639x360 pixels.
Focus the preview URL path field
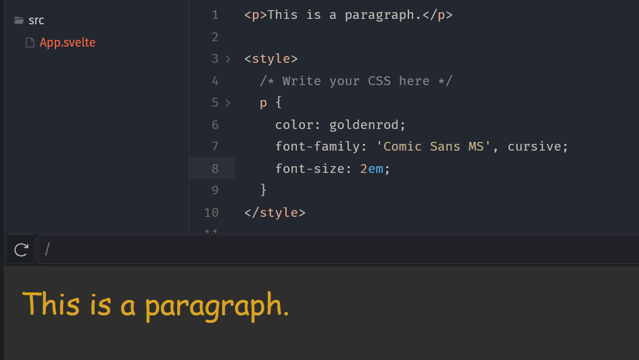[338, 250]
